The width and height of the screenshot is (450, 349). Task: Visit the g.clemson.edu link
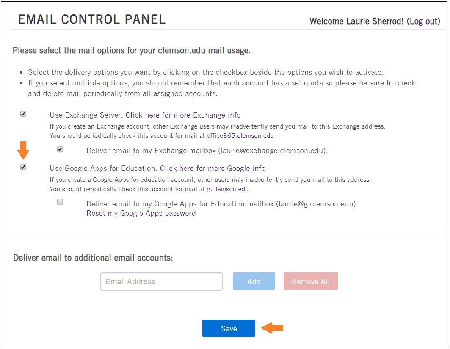point(228,189)
